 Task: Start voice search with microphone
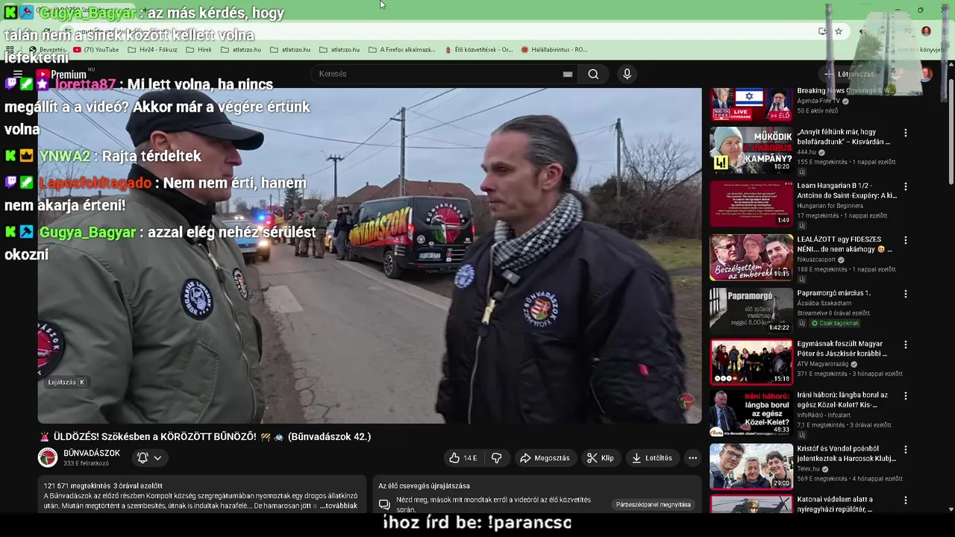click(627, 74)
